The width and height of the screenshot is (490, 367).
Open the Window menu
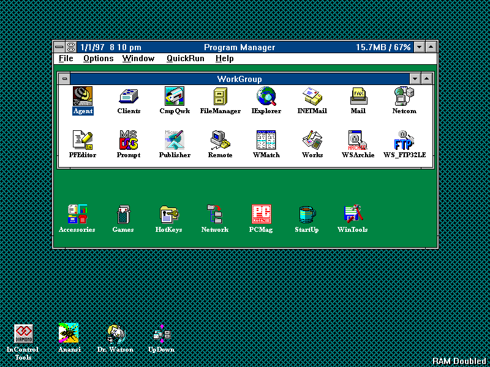pyautogui.click(x=138, y=59)
